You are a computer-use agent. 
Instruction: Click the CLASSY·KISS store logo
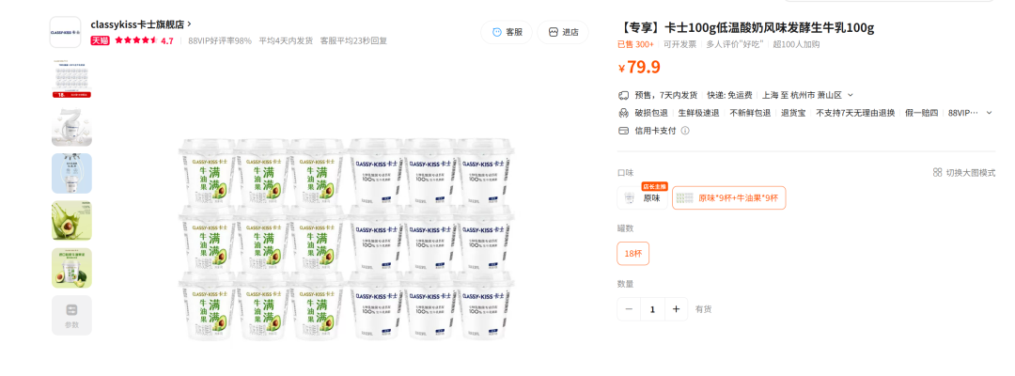point(66,32)
